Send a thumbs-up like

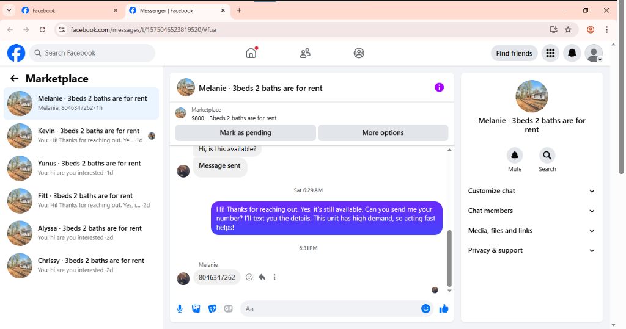pyautogui.click(x=444, y=309)
